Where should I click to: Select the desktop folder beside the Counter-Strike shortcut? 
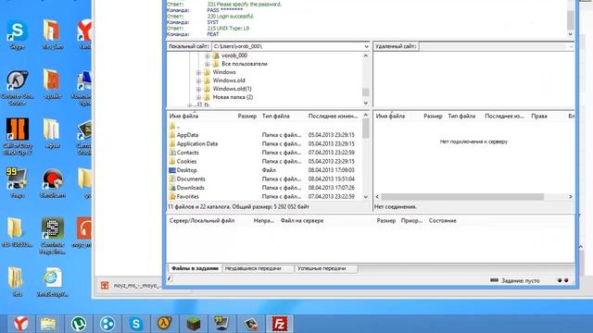[53, 84]
